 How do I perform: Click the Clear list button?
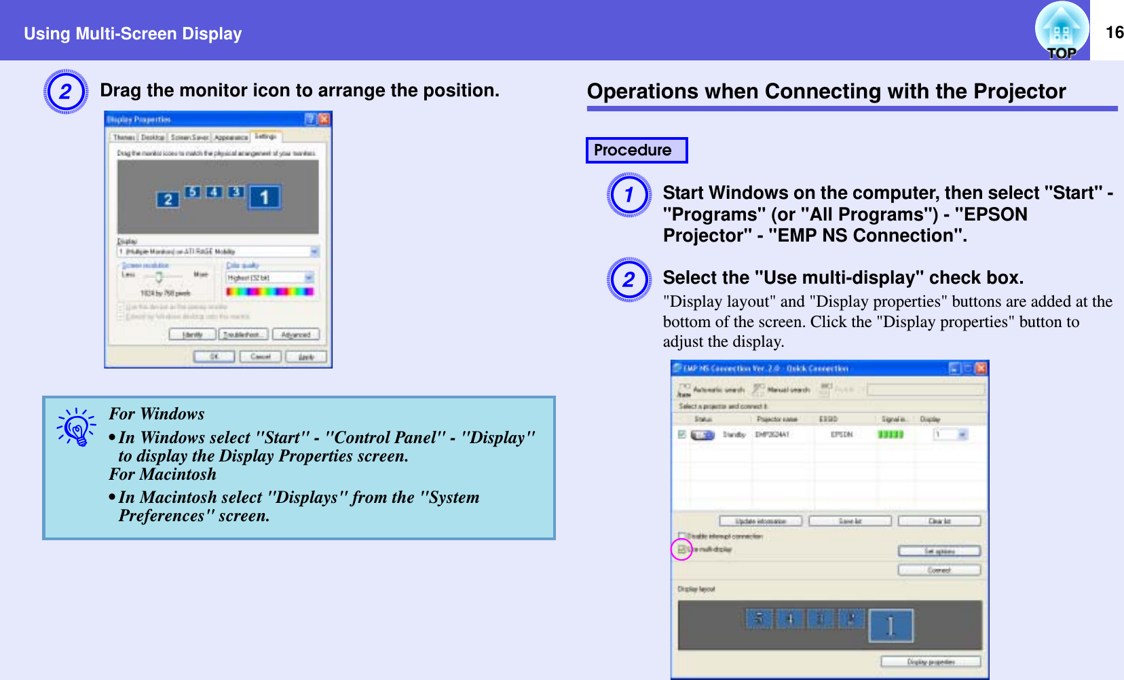click(939, 521)
